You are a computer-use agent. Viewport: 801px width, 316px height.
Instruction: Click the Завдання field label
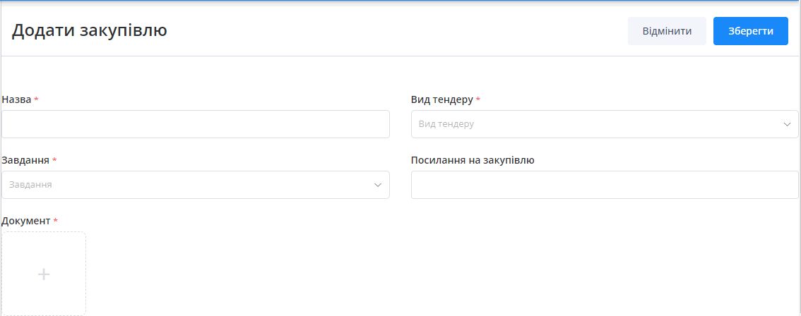(x=25, y=160)
